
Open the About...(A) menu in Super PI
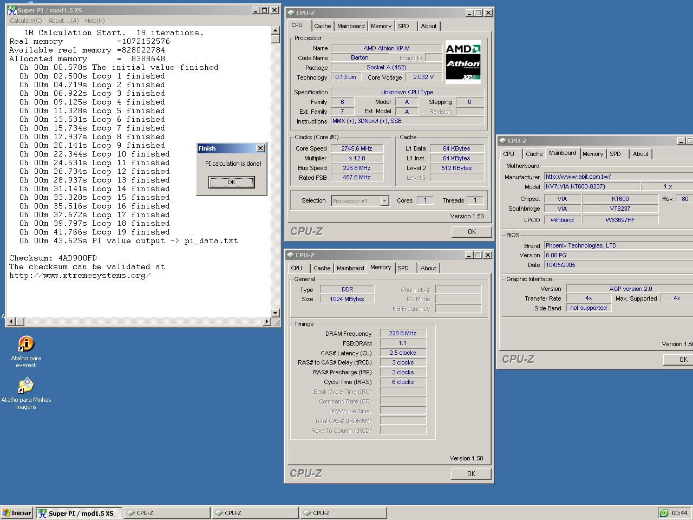coord(63,21)
